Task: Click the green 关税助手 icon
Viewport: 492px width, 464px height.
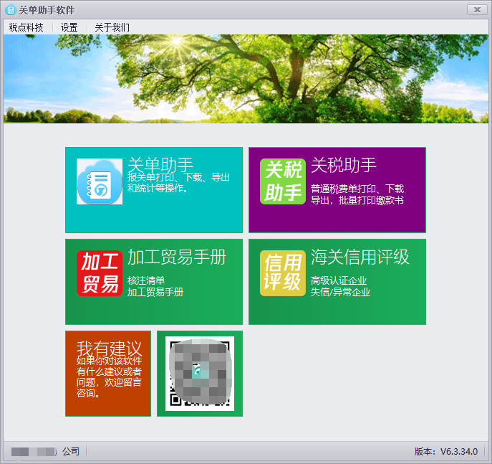Action: coord(283,181)
